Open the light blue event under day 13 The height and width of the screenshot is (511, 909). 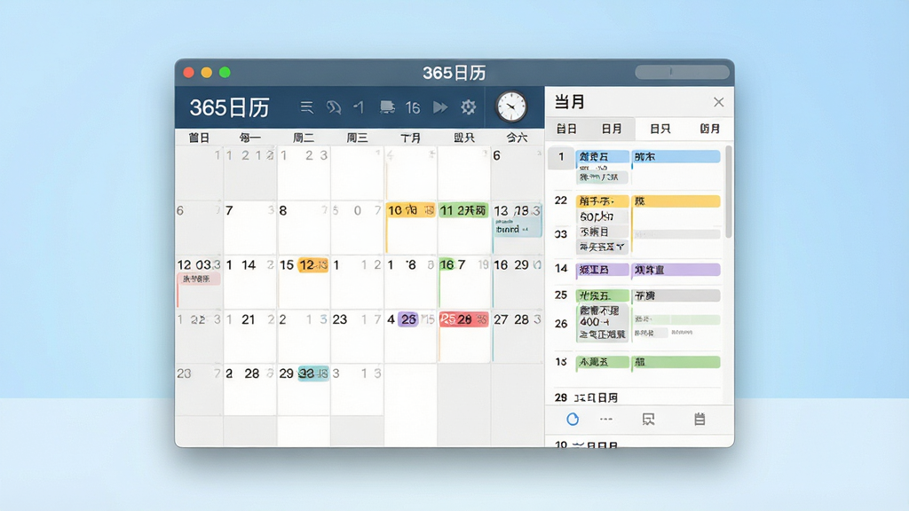click(x=518, y=228)
